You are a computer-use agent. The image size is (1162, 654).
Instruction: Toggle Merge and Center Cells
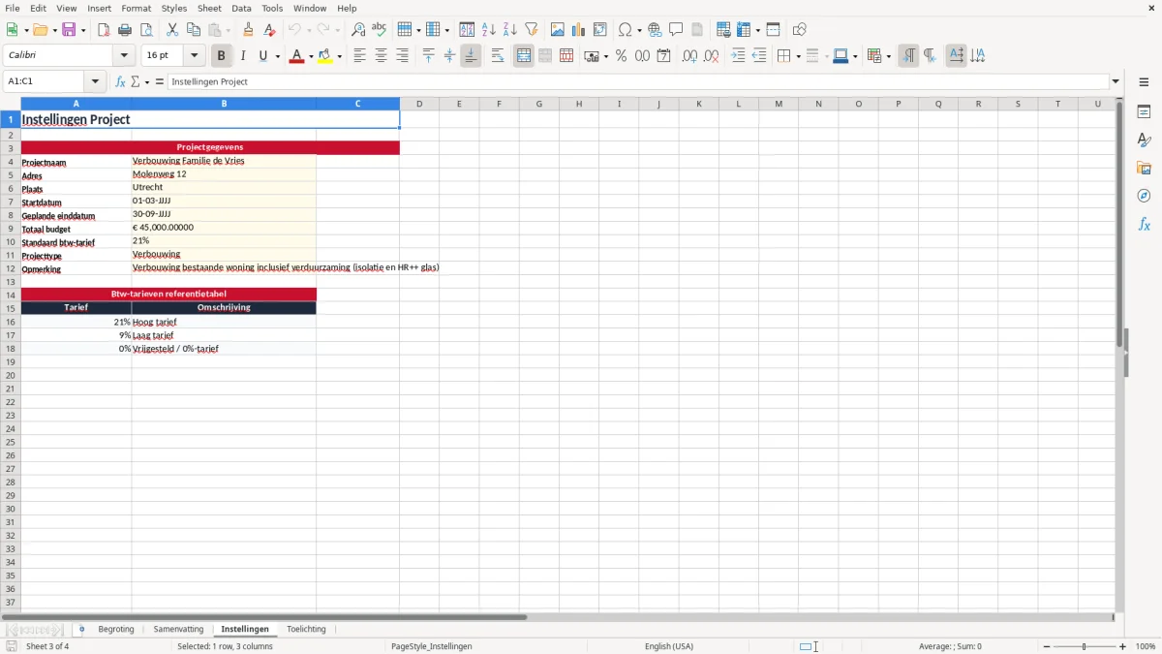click(523, 56)
